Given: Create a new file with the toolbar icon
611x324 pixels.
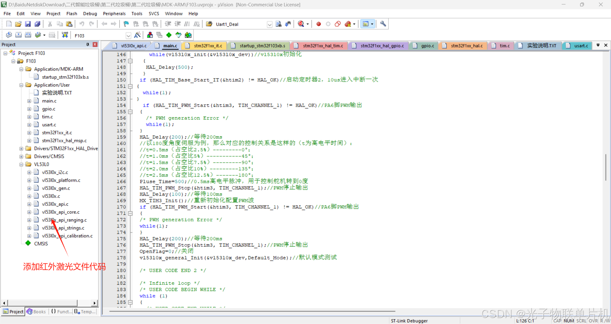Looking at the screenshot, I should point(9,24).
